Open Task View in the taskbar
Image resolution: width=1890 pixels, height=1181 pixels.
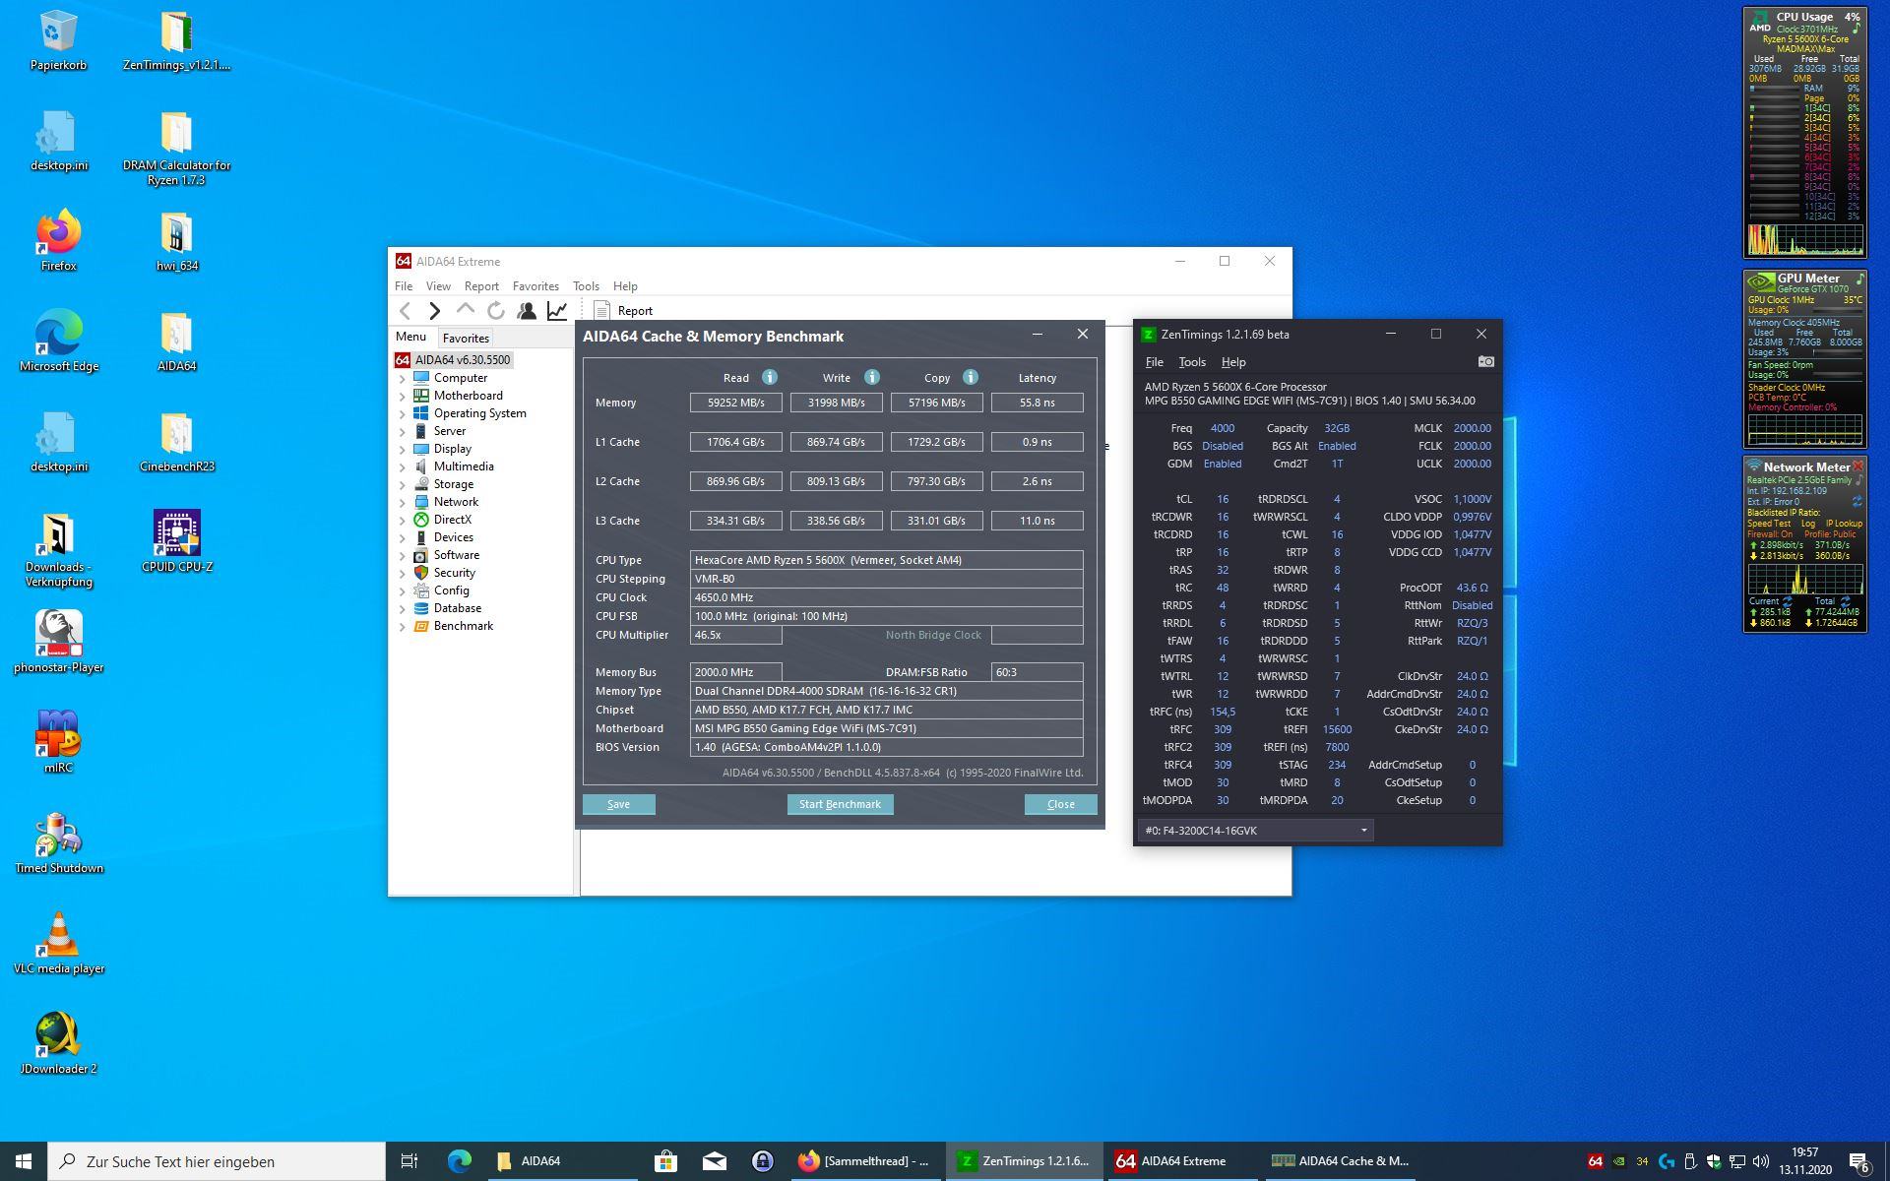(409, 1161)
